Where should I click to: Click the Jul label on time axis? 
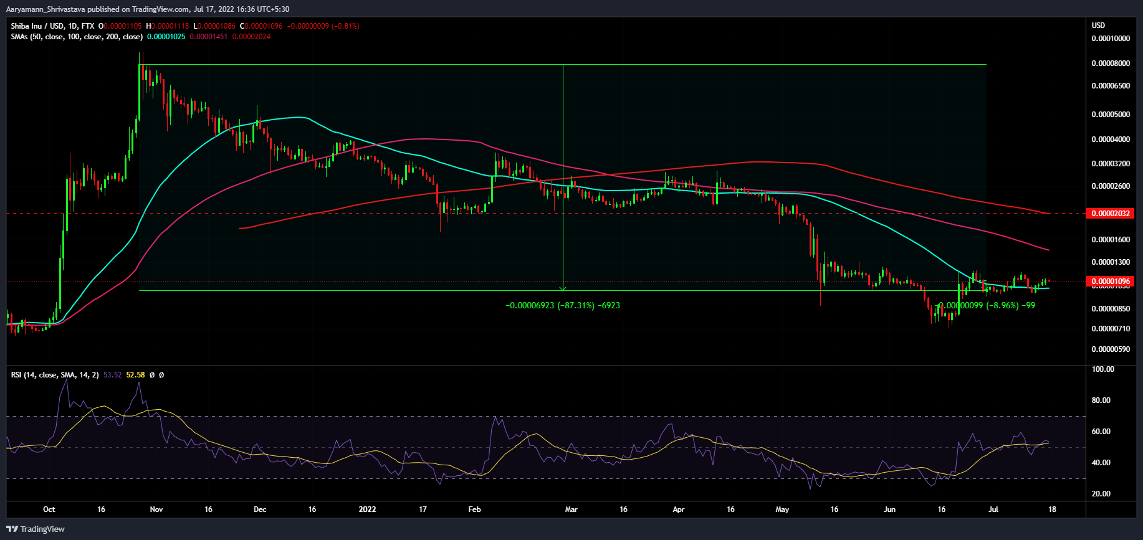coord(993,509)
